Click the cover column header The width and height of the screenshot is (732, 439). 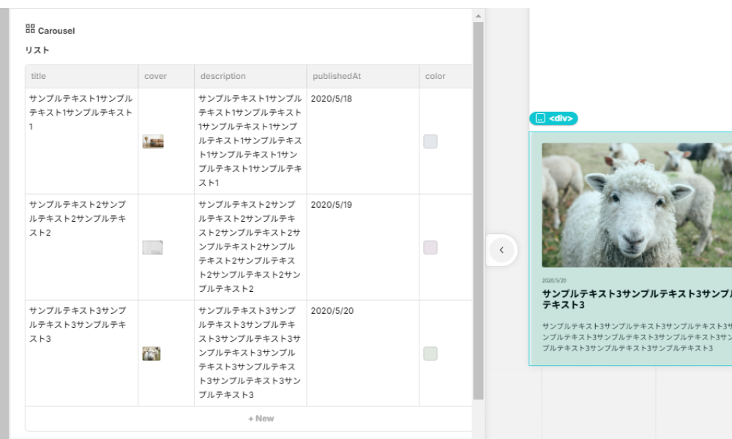(x=155, y=76)
